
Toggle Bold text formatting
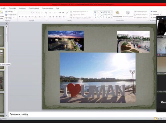[20, 17]
